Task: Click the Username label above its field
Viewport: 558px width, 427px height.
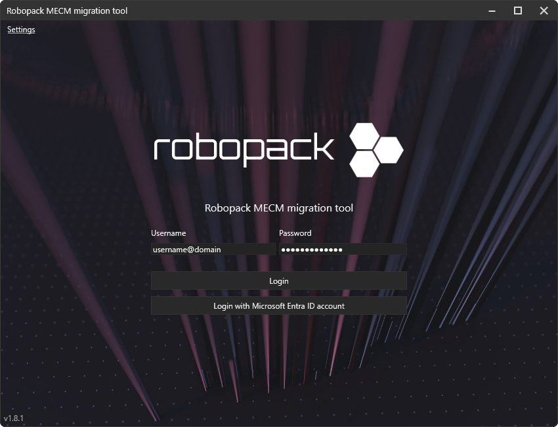Action: [x=168, y=233]
